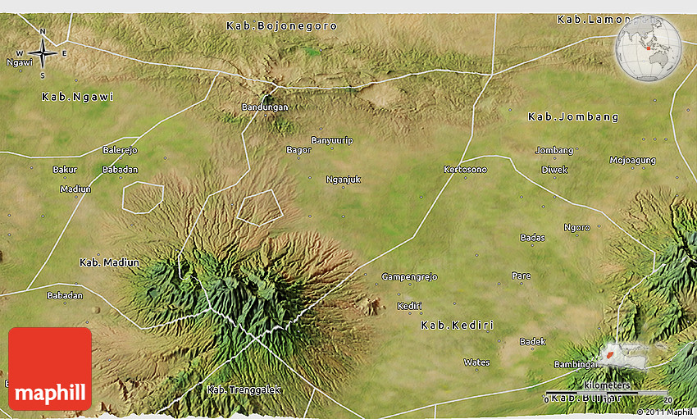Click the Kilometers scale bar
Screen dimensions: 697x419
607,393
